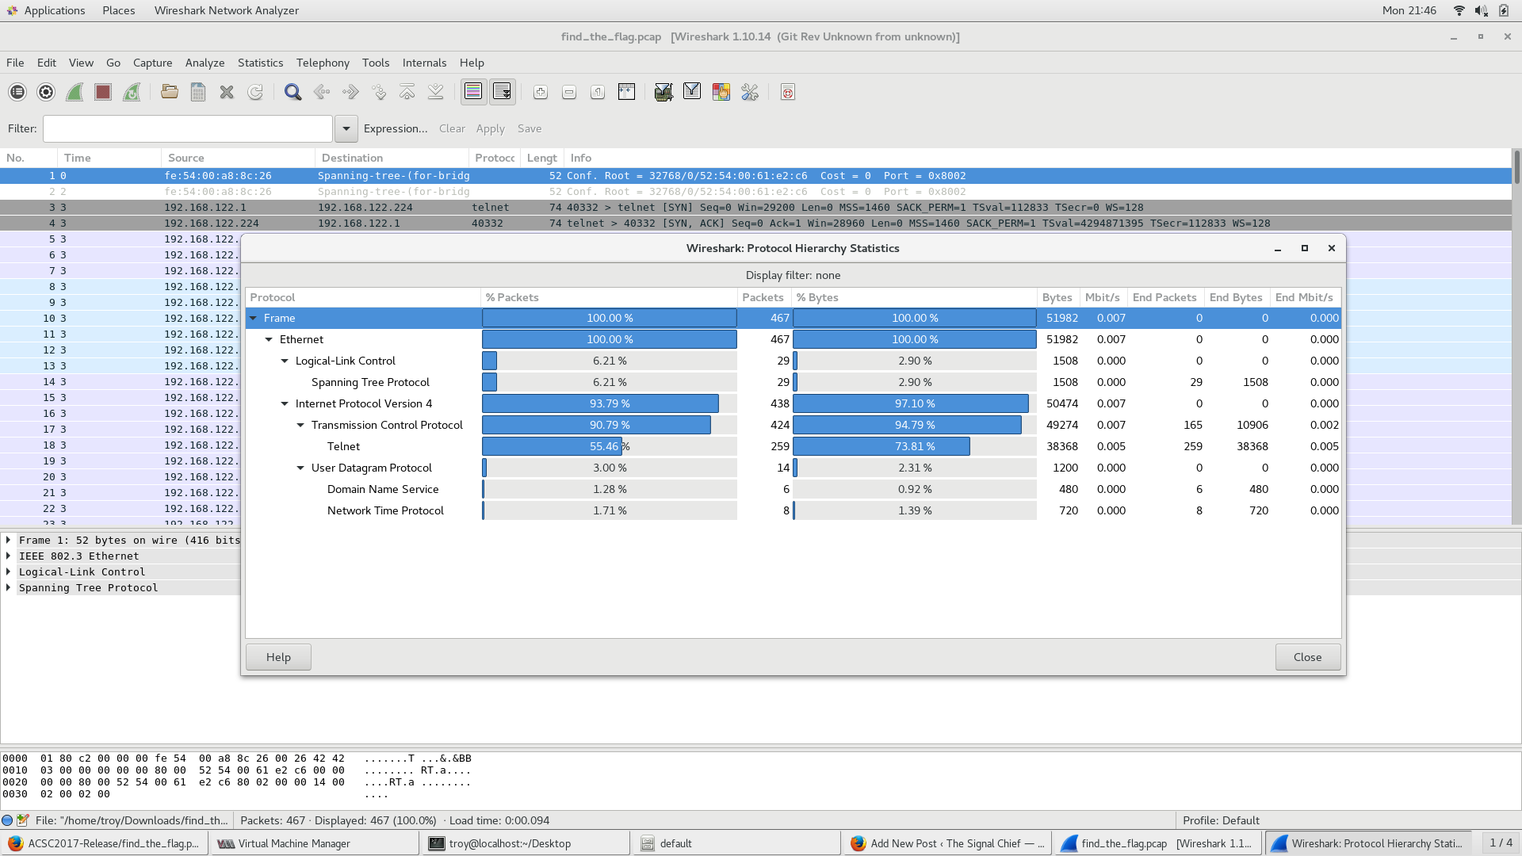Stop the running capture

click(103, 92)
